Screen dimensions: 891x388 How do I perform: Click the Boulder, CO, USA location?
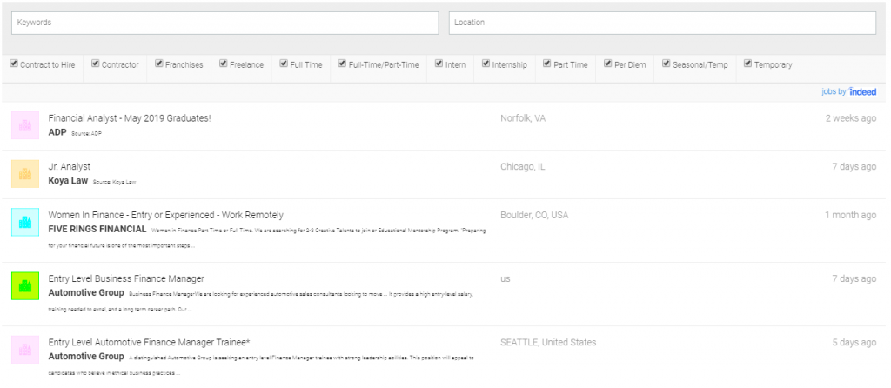(534, 215)
